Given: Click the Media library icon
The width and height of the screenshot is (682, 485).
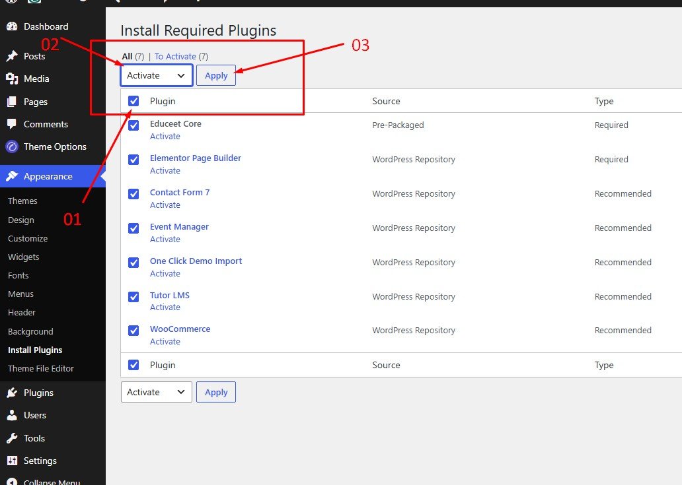Looking at the screenshot, I should click(12, 79).
